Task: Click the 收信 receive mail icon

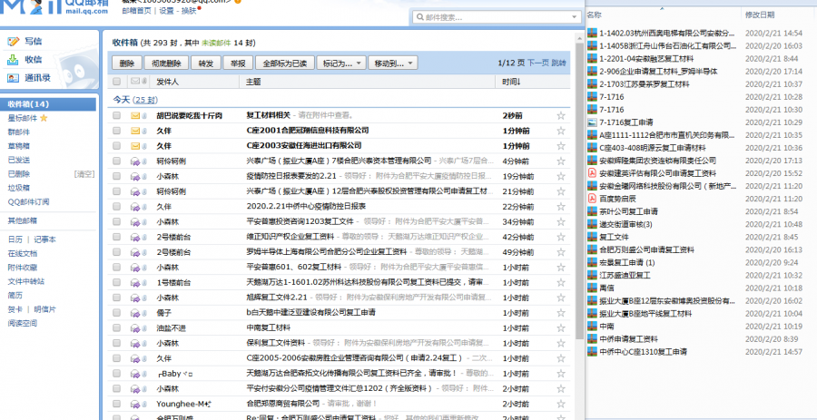Action: 13,60
